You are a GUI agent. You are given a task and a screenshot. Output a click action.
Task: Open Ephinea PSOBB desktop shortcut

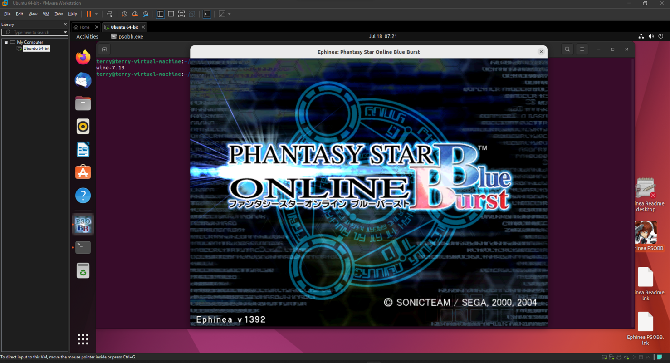pyautogui.click(x=646, y=236)
